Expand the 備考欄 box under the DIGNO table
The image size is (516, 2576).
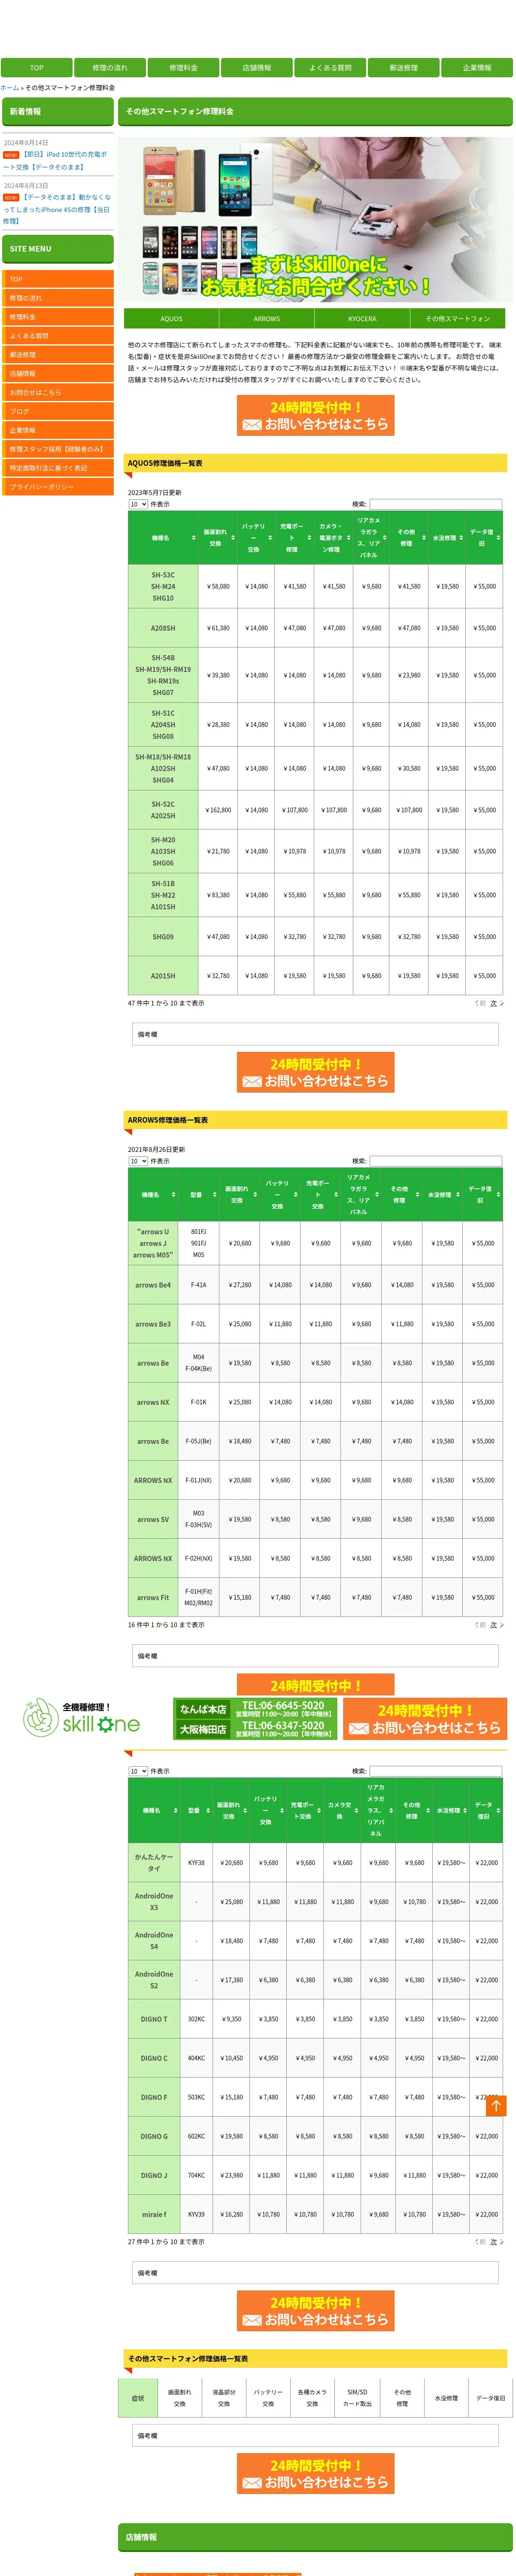pos(315,2273)
